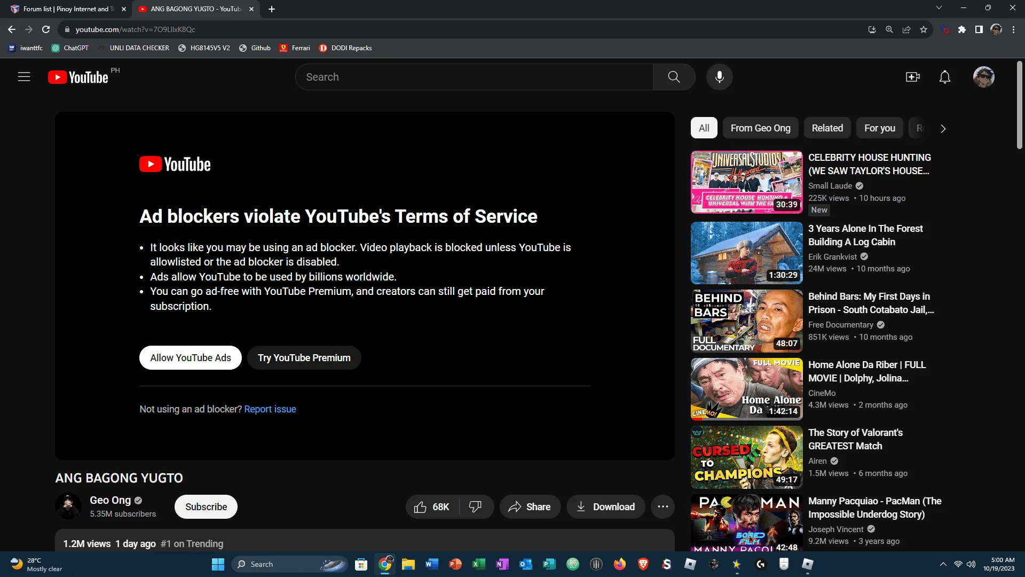Subscribe to Geo Ong
The image size is (1025, 577).
206,507
